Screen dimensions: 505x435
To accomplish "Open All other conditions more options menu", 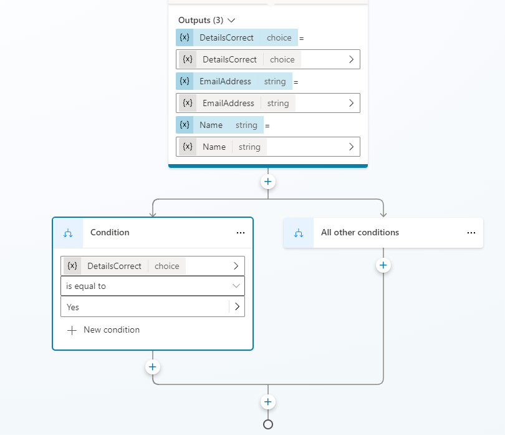I will 471,233.
